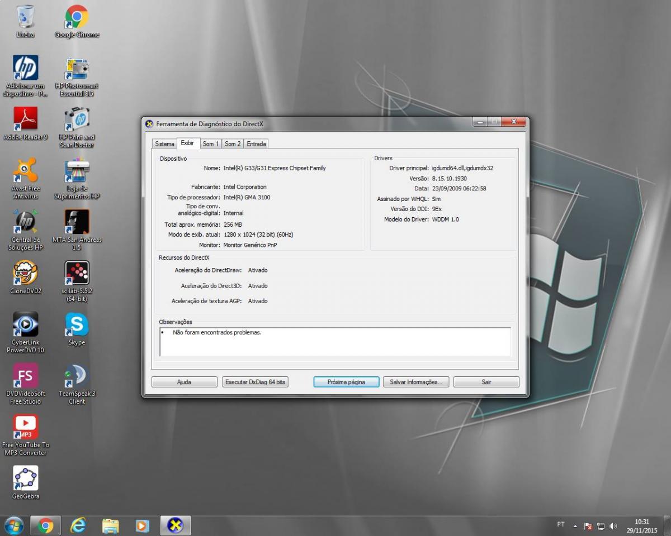This screenshot has height=536, width=671.
Task: Click Executar DxDiag 64 bits button
Action: tap(255, 382)
